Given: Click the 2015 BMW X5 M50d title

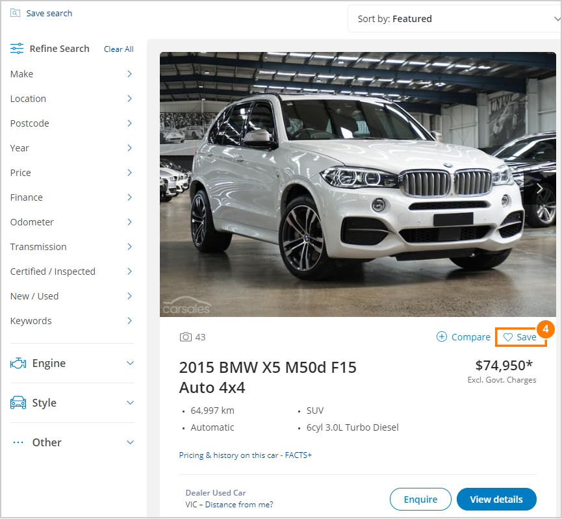Looking at the screenshot, I should point(268,377).
